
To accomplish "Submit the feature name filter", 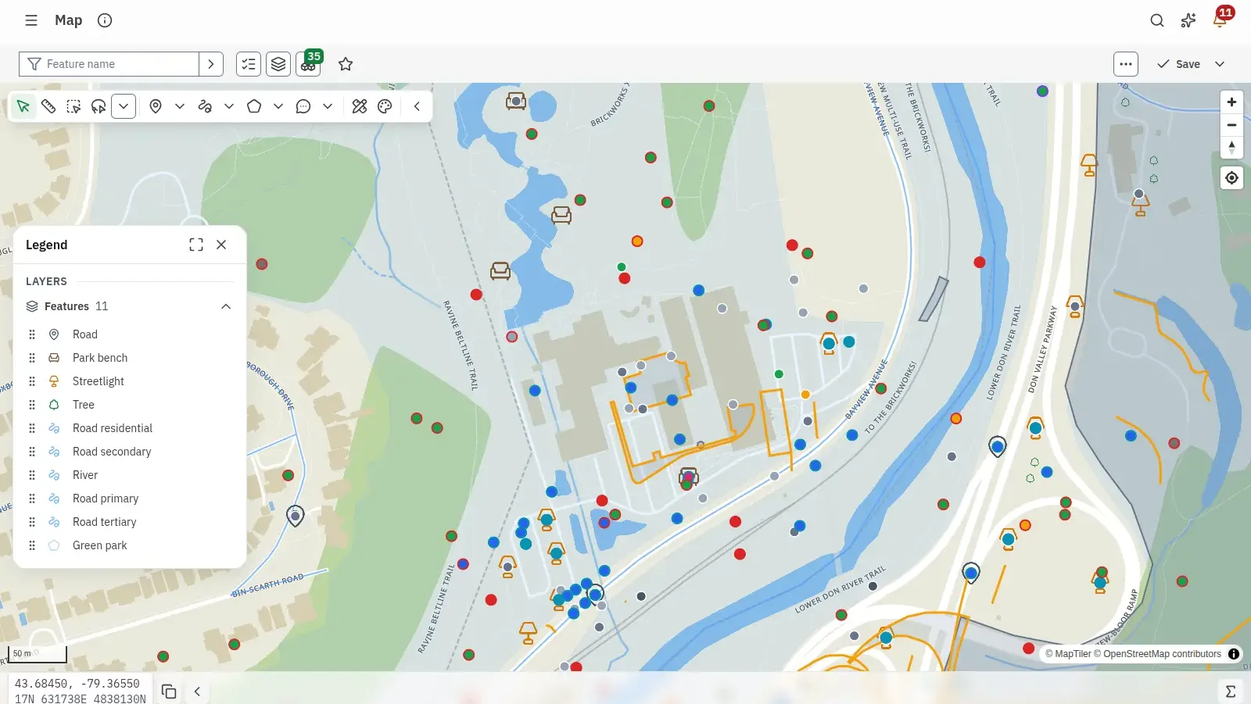I will (x=211, y=64).
